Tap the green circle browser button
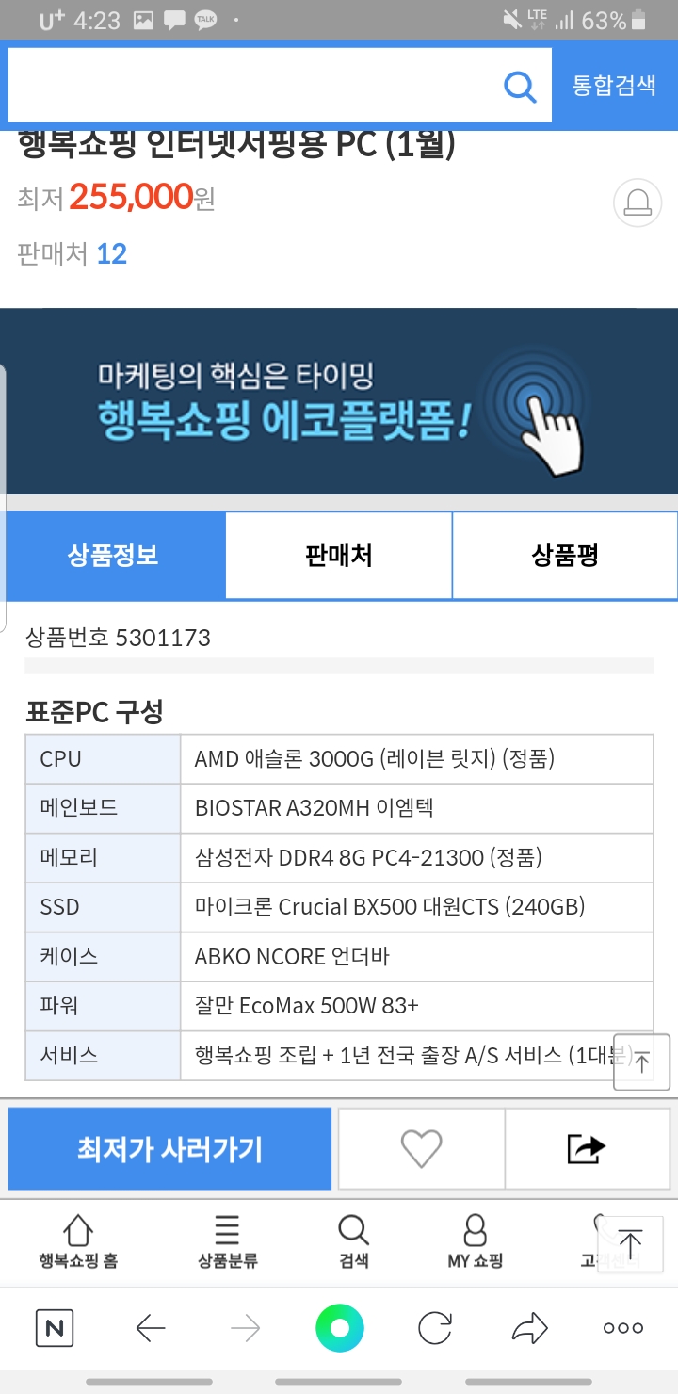Image resolution: width=678 pixels, height=1394 pixels. pos(339,1329)
